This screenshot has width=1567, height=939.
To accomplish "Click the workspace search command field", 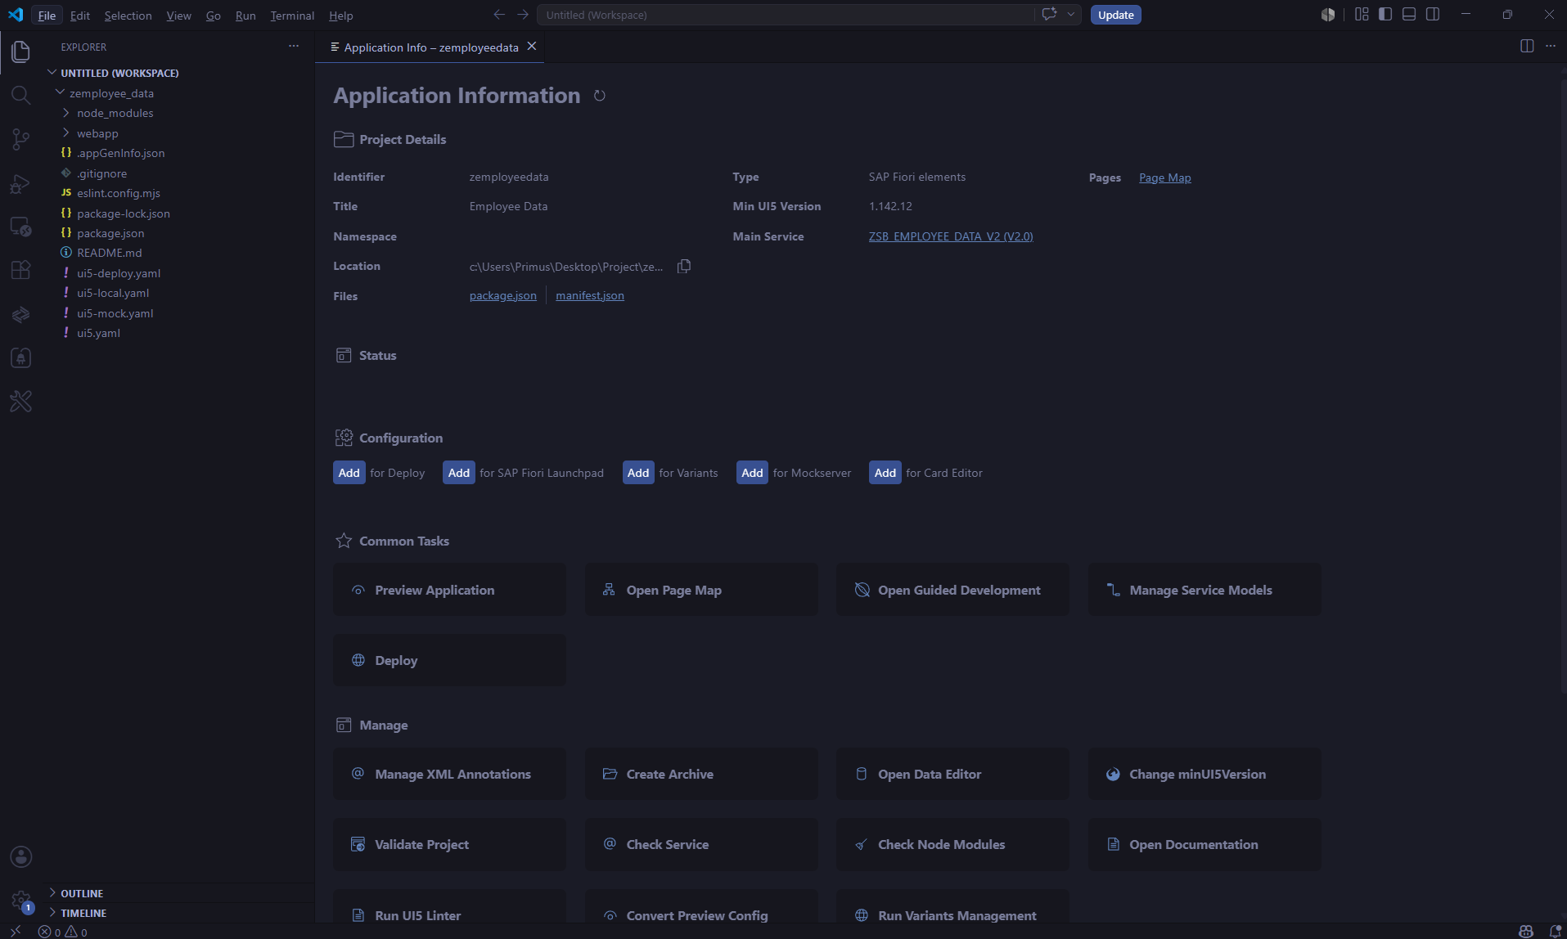I will [786, 15].
